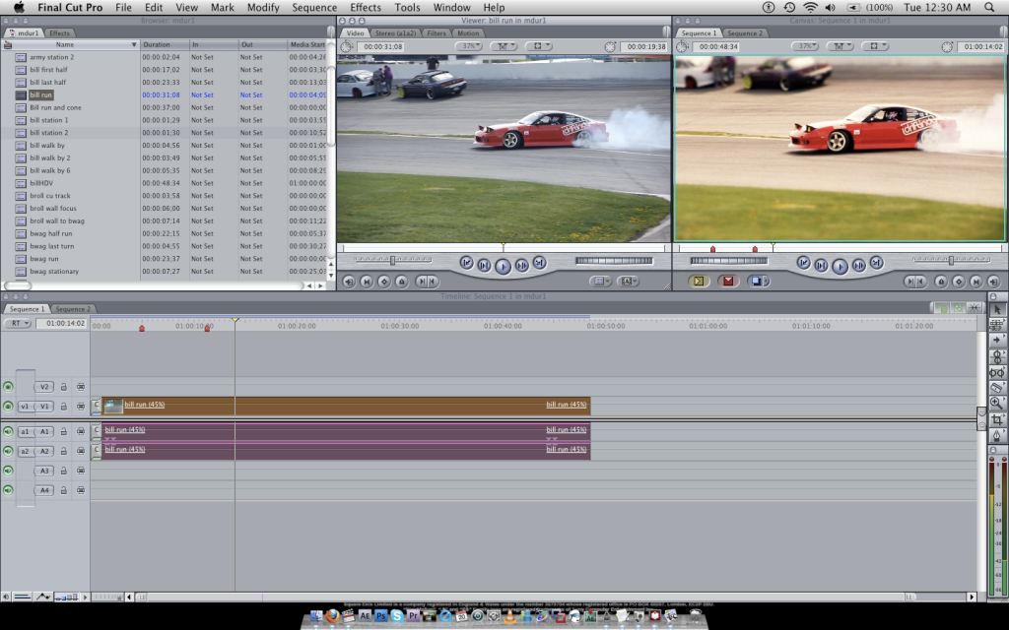Click the a1 source control button

pyautogui.click(x=25, y=432)
